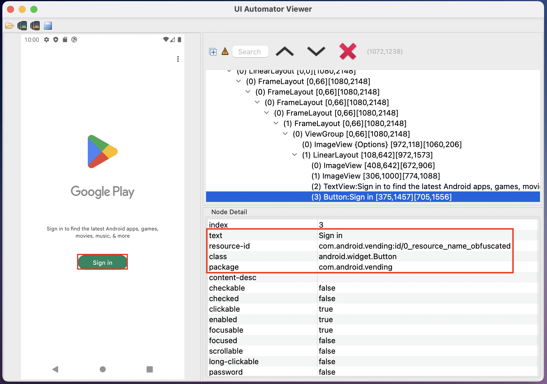This screenshot has width=547, height=384.
Task: Click the SD card icon in the phone status bar
Action: (65, 40)
